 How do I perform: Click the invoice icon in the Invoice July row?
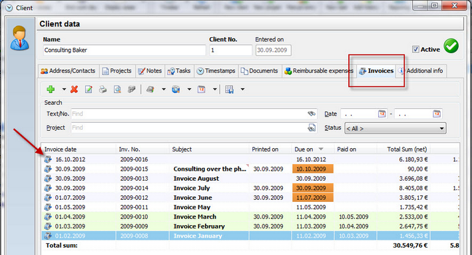click(48, 188)
